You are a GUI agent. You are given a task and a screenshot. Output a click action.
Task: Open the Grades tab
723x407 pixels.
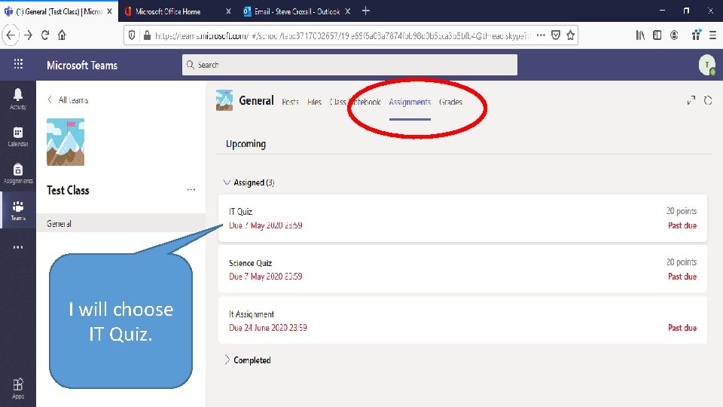click(450, 102)
